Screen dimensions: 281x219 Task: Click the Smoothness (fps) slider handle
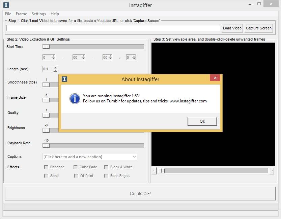(x=46, y=85)
